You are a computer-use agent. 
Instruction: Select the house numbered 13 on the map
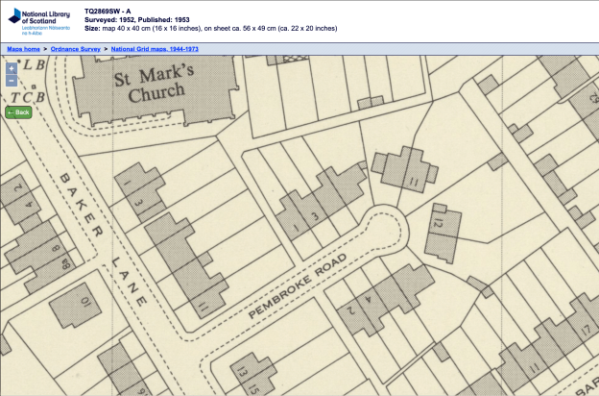pyautogui.click(x=246, y=369)
